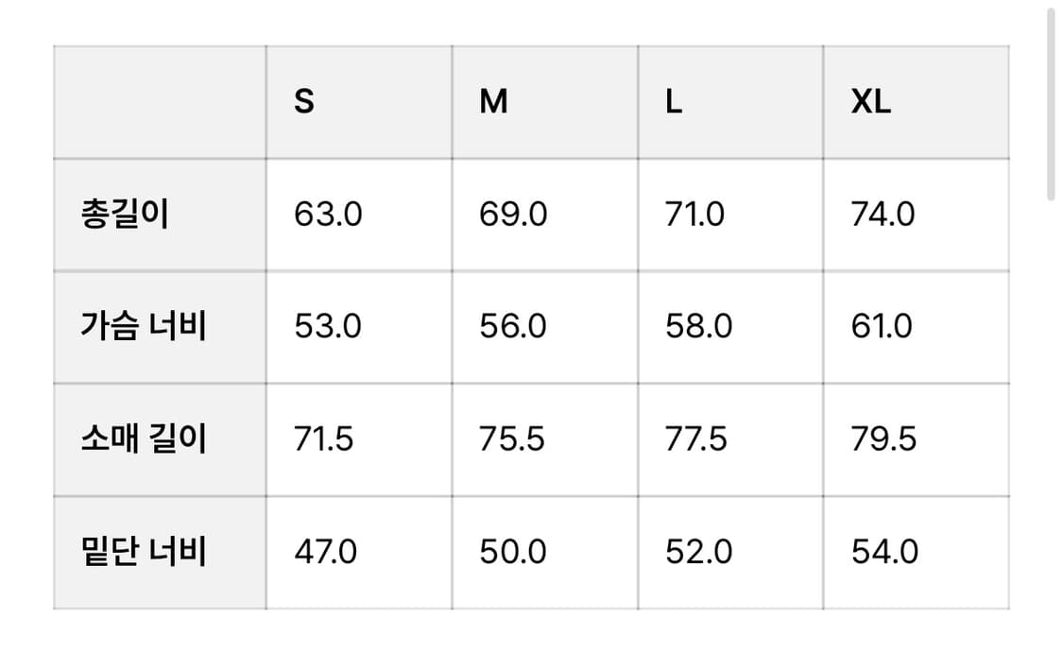1063x669 pixels.
Task: Select the 밑단 너비 row label
Action: [x=143, y=552]
